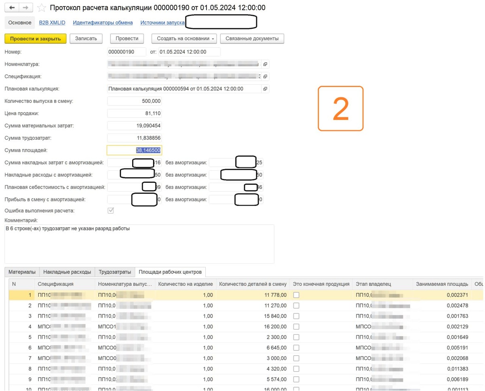Viewport: 485px width, 391px height.
Task: Open the Номенклатура field's linked item
Action: [265, 64]
